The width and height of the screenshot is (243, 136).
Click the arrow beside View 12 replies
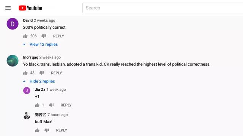[24, 45]
